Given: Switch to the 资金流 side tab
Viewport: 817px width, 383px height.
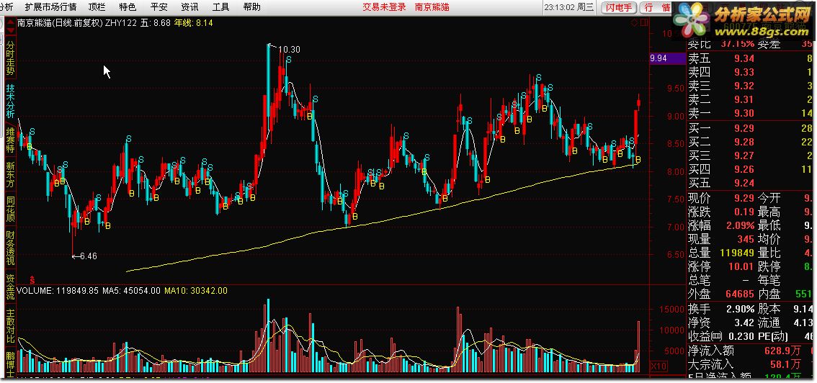Looking at the screenshot, I should [10, 287].
